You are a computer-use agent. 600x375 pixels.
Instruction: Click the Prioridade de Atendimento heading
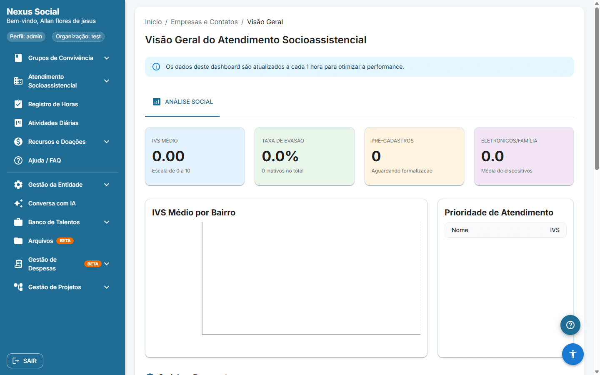coord(499,212)
